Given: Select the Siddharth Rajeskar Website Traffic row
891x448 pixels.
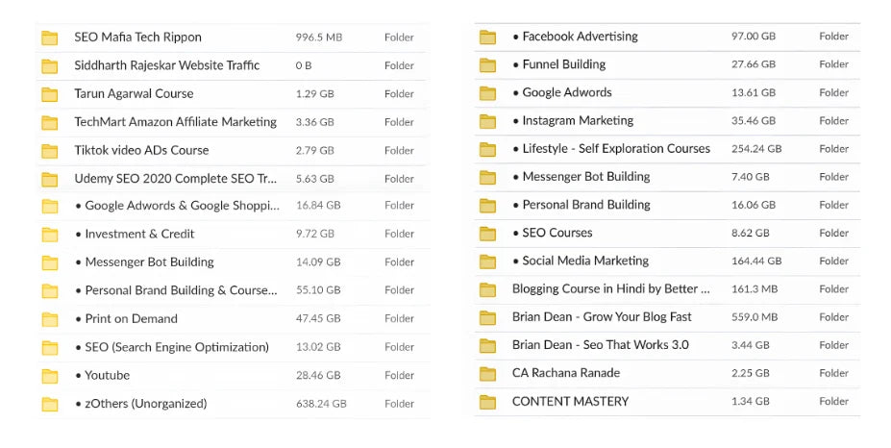Looking at the screenshot, I should tap(166, 65).
